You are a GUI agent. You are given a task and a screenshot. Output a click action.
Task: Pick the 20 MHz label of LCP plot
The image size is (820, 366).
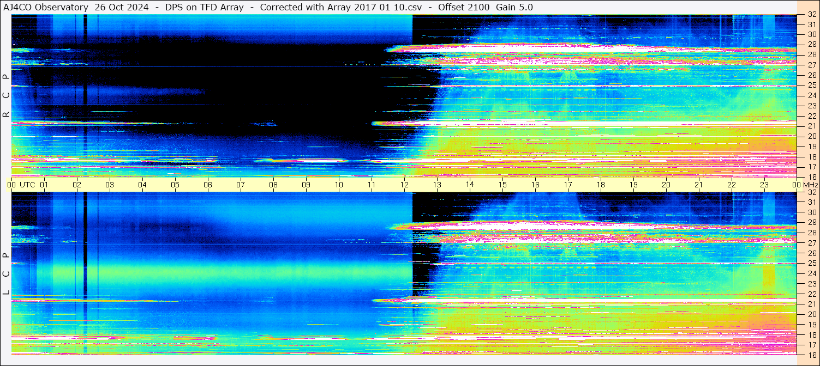pyautogui.click(x=811, y=314)
